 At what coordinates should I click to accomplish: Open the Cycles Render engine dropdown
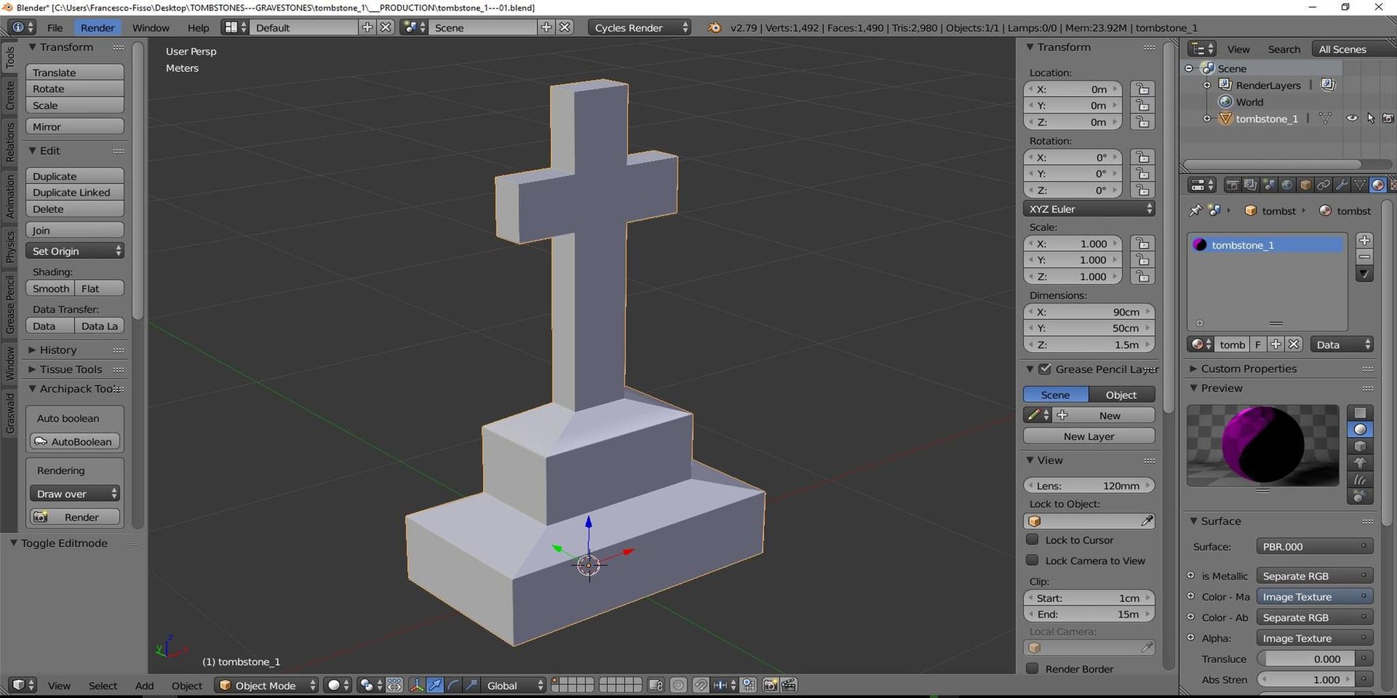pos(640,28)
